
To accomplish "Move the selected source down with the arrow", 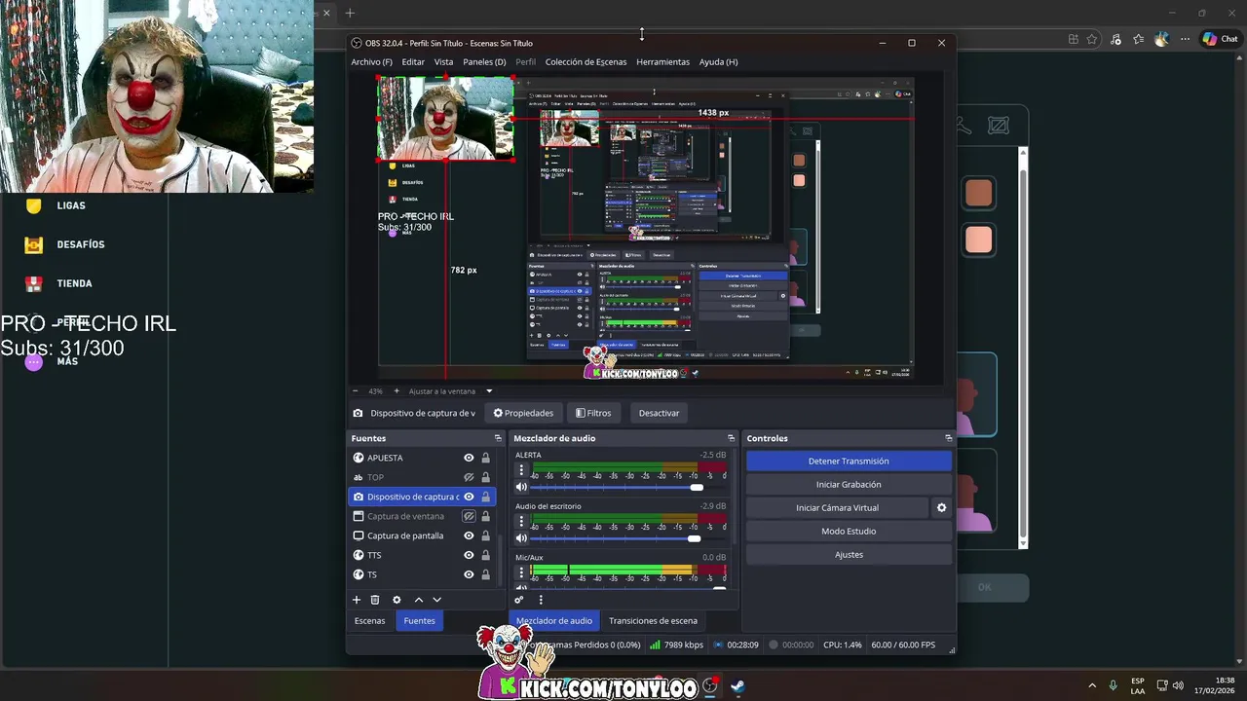I will [x=437, y=600].
